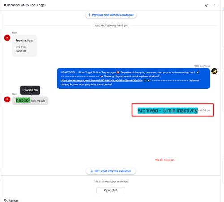Viewport: 224px width, 202px height.
Task: Click the CS16 JoniTogel agent avatar
Action: (215, 71)
